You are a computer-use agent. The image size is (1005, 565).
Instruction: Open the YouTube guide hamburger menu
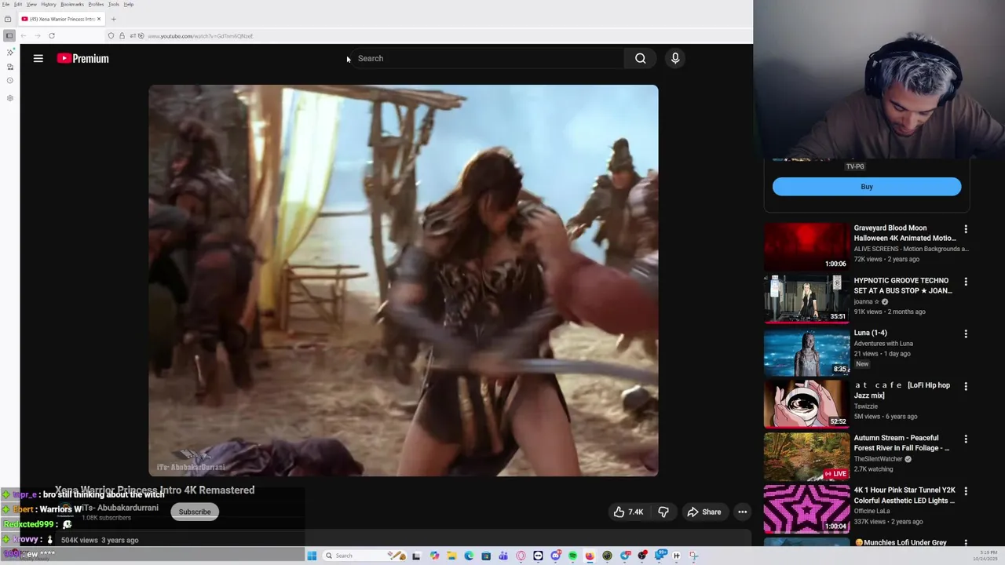(x=38, y=58)
